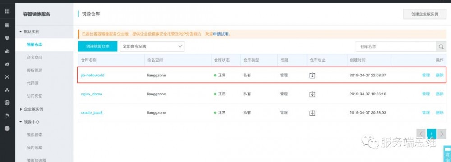
Task: Click the 权限 column header
Action: click(284, 60)
